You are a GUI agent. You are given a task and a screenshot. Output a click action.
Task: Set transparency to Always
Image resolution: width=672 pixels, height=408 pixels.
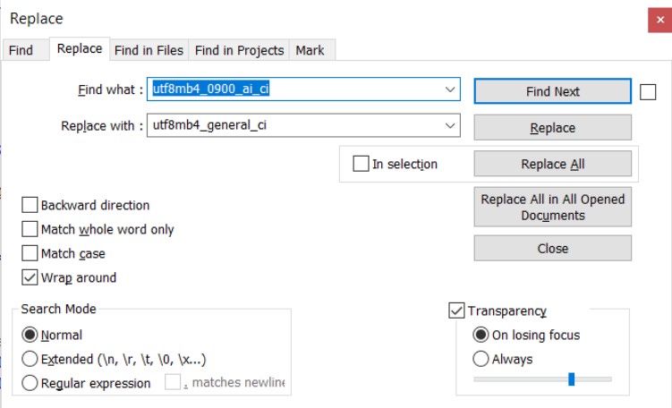[x=481, y=359]
